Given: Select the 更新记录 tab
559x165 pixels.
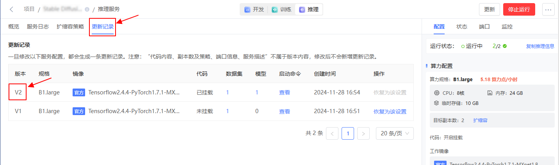Looking at the screenshot, I should 103,27.
